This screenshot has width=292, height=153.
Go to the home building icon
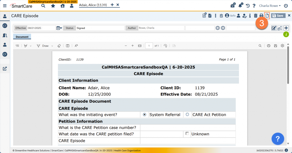pyautogui.click(x=62, y=6)
